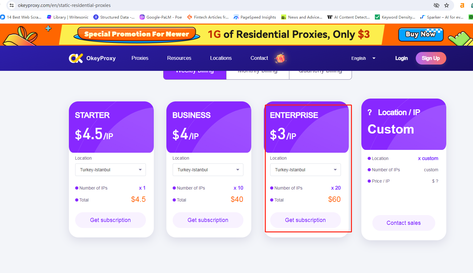This screenshot has width=473, height=273.
Task: Open the English language dropdown
Action: (363, 58)
